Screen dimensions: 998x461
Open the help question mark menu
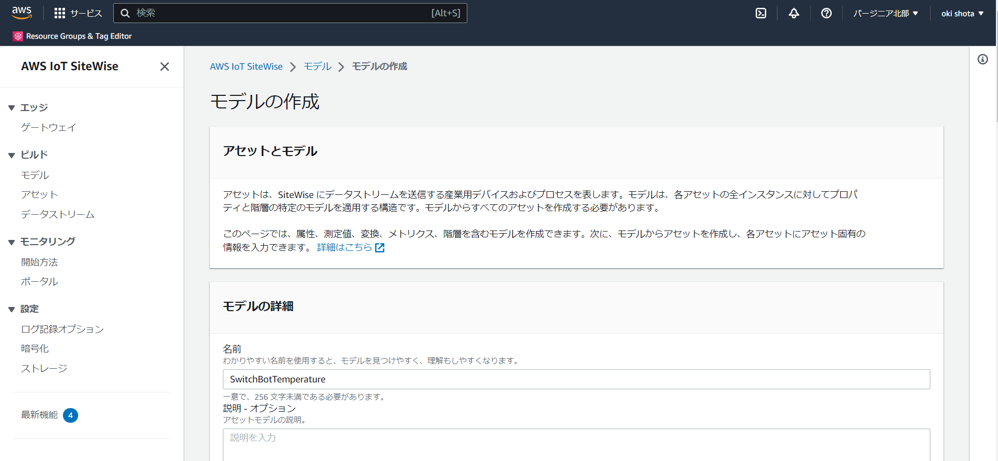pyautogui.click(x=827, y=13)
